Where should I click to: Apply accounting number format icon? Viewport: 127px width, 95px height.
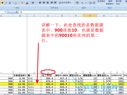(x=77, y=3)
